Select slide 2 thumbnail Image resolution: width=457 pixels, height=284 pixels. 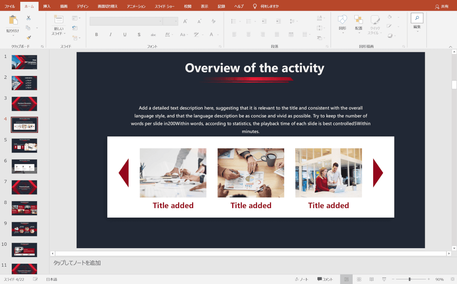(25, 83)
